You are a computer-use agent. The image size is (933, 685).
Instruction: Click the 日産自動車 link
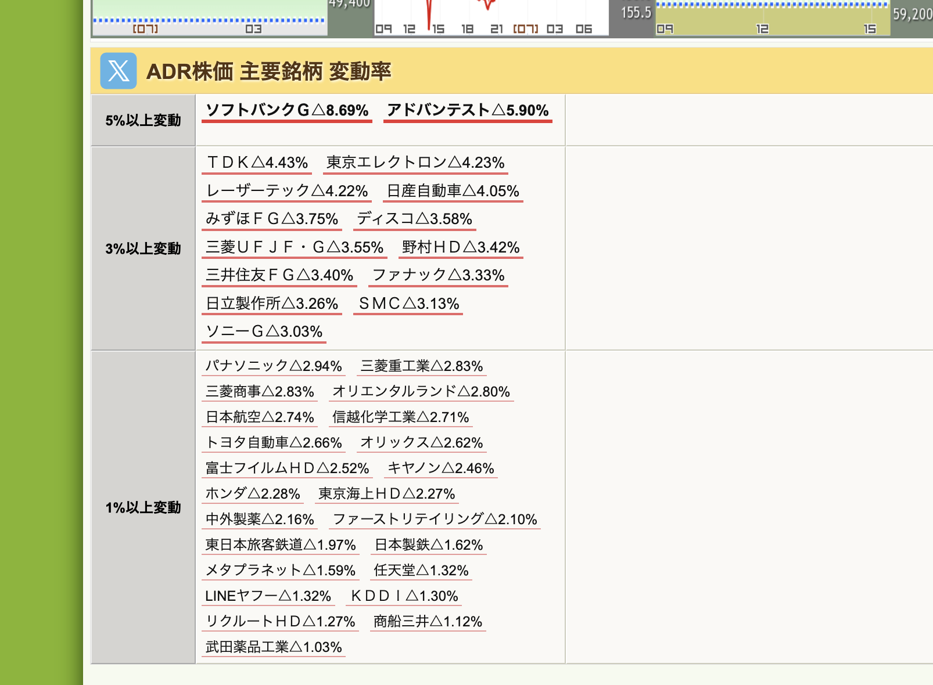click(x=453, y=191)
